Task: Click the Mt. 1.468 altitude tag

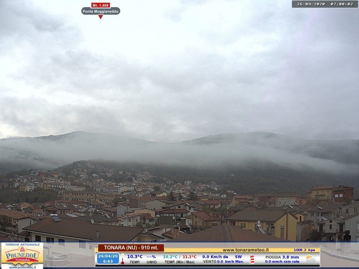Action: (101, 5)
